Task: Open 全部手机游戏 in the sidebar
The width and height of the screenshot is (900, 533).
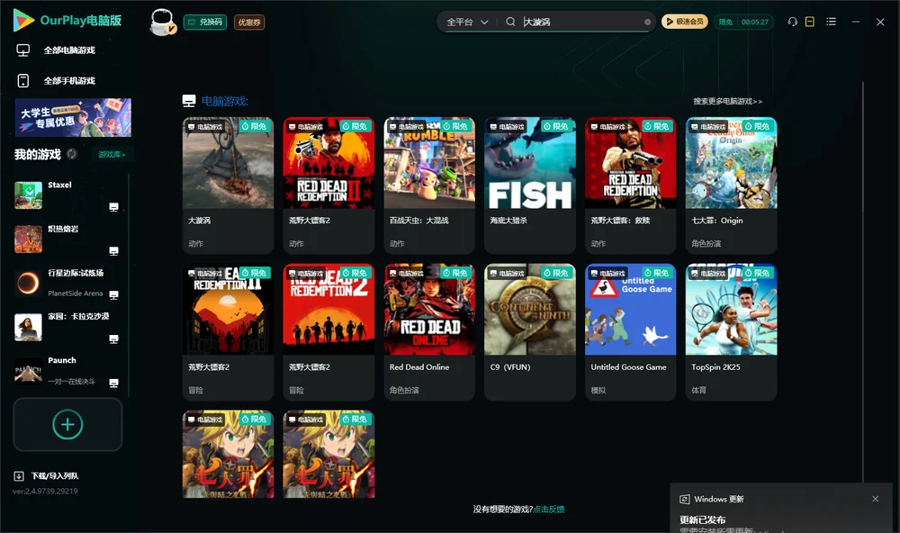Action: (x=56, y=81)
